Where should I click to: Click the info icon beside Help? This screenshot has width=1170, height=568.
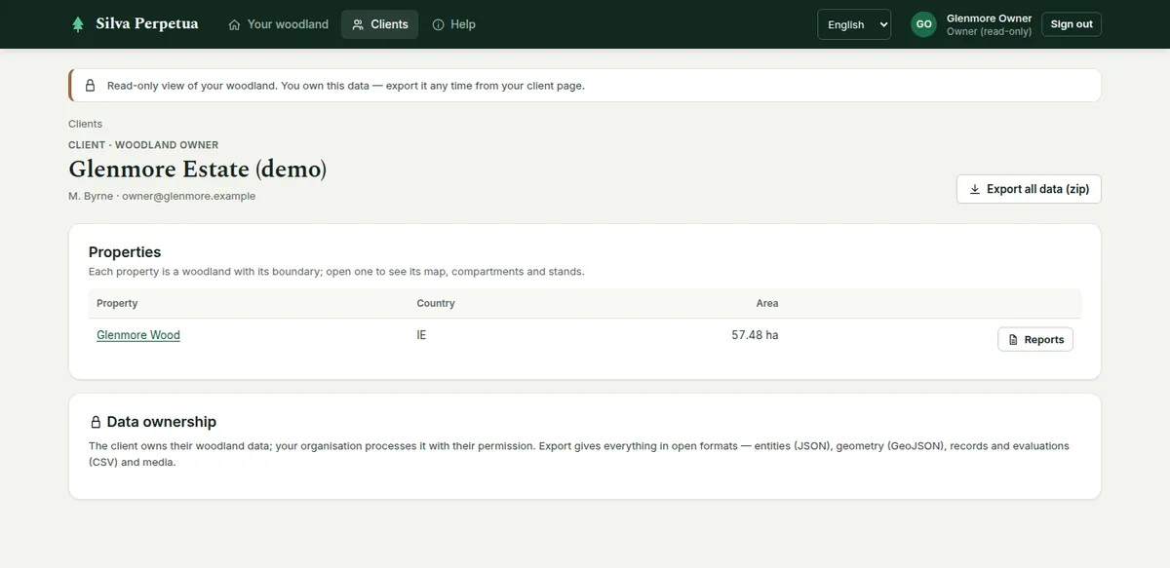coord(438,24)
